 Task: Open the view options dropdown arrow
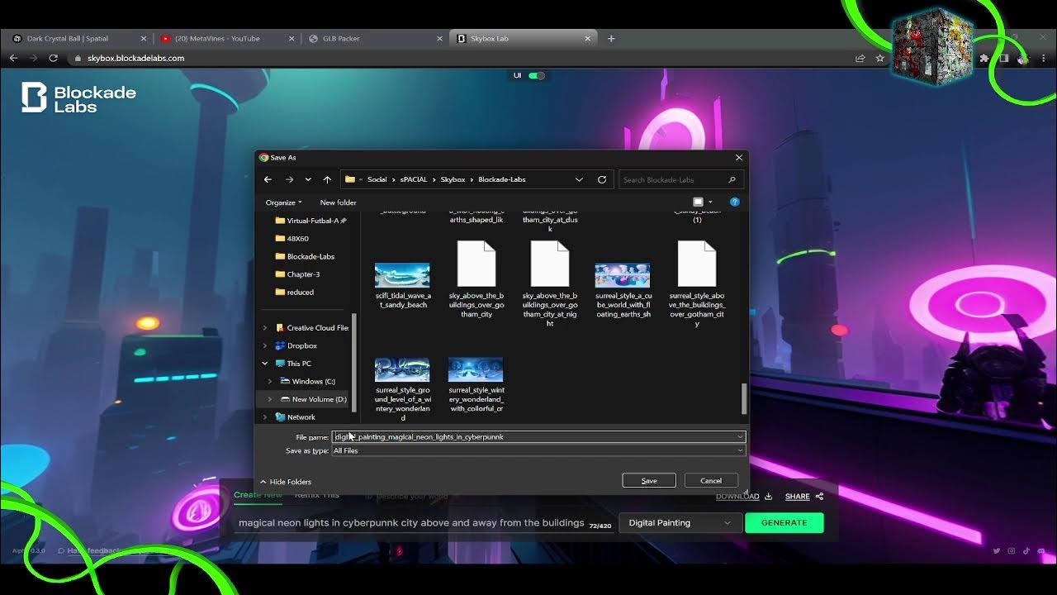tap(710, 202)
